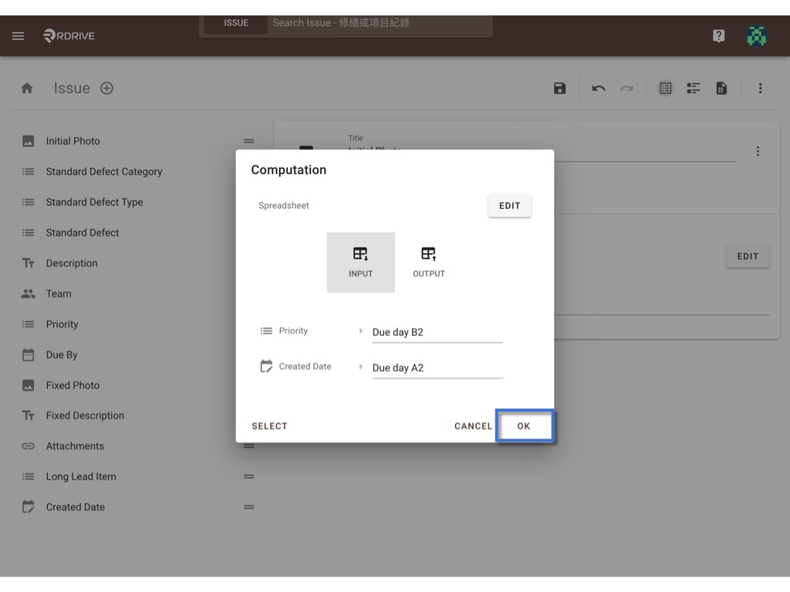Select Standard Defect Category in sidebar
This screenshot has width=790, height=592.
(x=104, y=172)
